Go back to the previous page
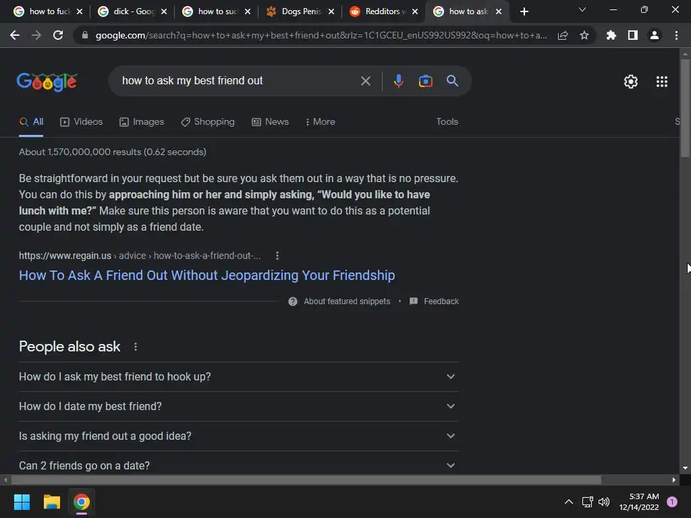 [x=15, y=35]
